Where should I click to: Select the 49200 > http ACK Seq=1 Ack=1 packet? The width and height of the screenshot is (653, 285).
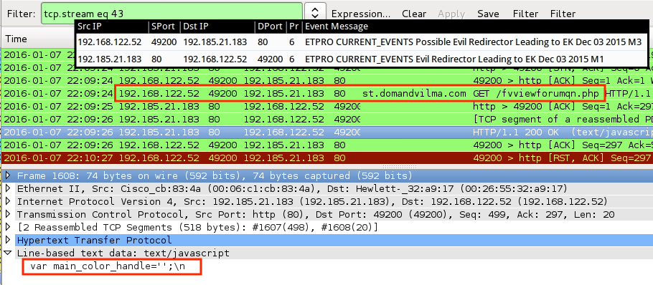(x=326, y=81)
